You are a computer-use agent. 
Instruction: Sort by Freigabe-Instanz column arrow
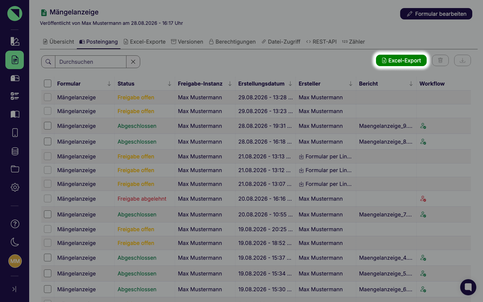click(x=230, y=84)
